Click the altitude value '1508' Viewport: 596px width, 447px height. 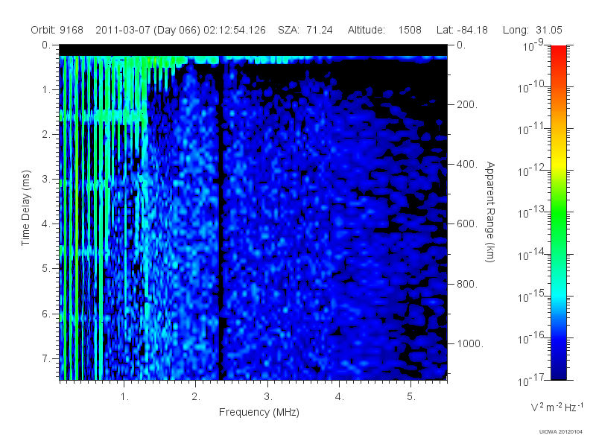(x=410, y=30)
